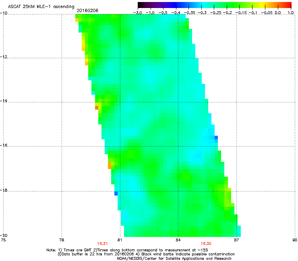Click the colorbar label "0.0"
The width and height of the screenshot is (298, 261).
(278, 13)
